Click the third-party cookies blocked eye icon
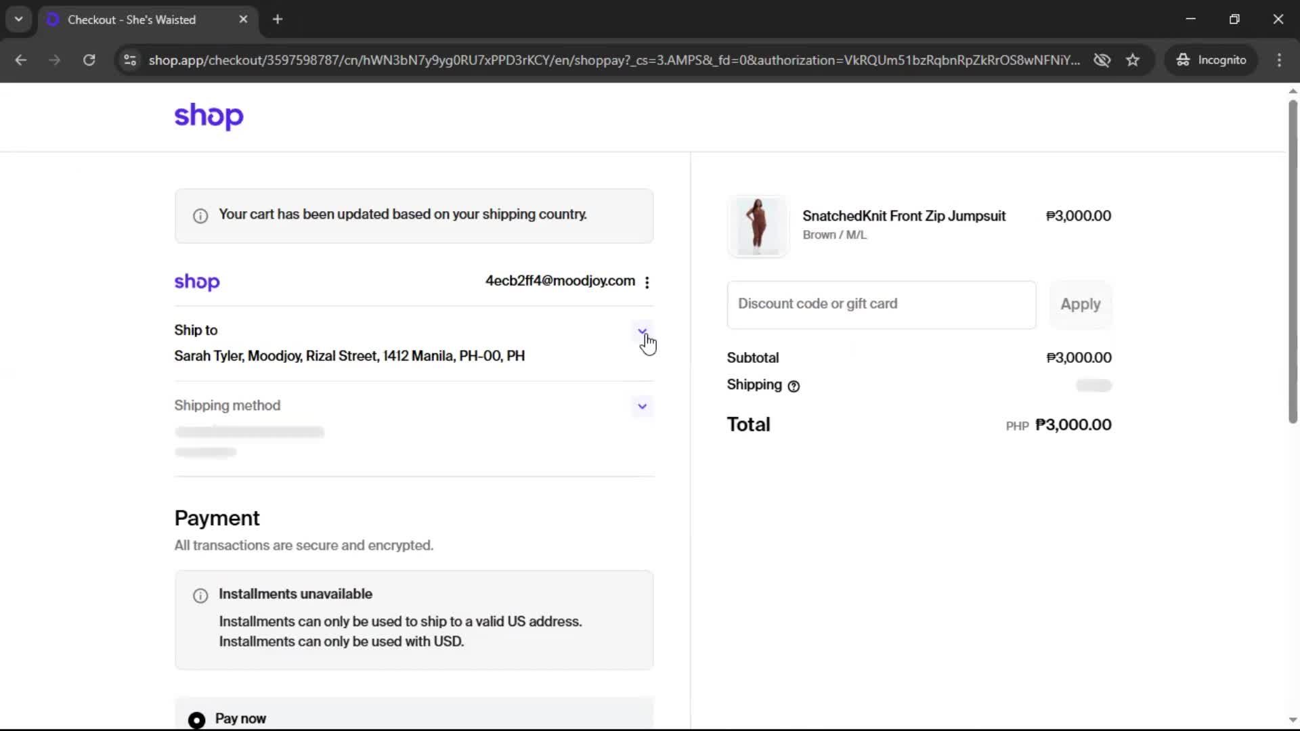The image size is (1300, 731). [x=1102, y=60]
